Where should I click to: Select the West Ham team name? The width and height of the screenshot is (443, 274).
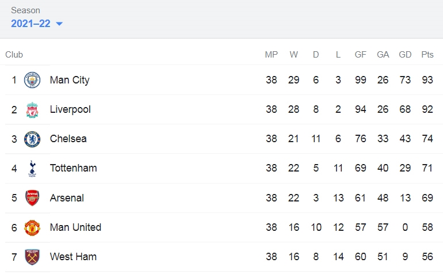click(73, 257)
